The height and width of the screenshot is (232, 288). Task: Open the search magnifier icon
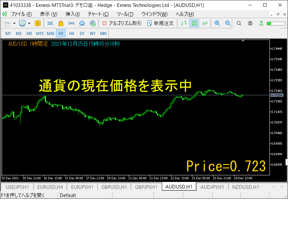(x=239, y=23)
